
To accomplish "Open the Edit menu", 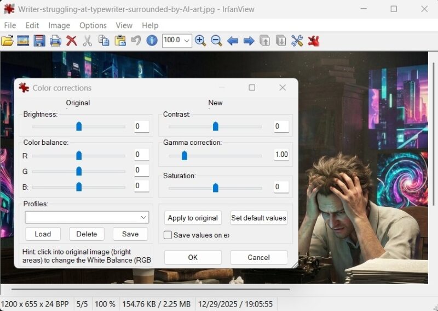I will pos(32,25).
